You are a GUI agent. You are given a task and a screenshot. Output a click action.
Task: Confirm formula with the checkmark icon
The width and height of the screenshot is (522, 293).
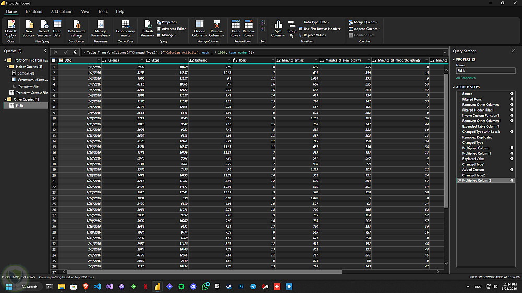pos(66,52)
